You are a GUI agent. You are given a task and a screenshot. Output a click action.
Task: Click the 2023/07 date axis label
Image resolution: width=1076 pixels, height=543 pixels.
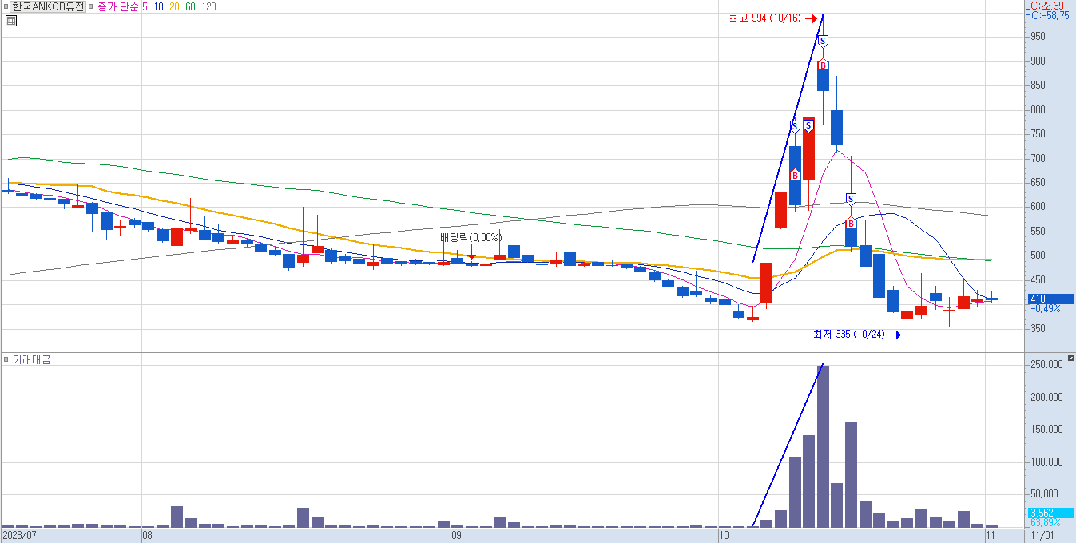[19, 535]
